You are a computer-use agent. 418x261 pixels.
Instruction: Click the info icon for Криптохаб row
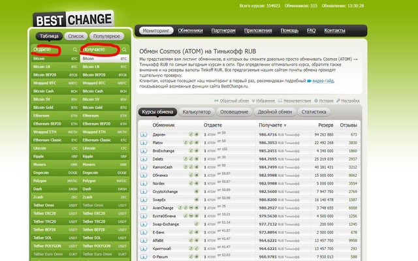[144, 249]
